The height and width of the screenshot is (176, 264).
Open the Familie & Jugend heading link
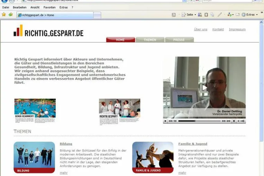click(x=193, y=144)
